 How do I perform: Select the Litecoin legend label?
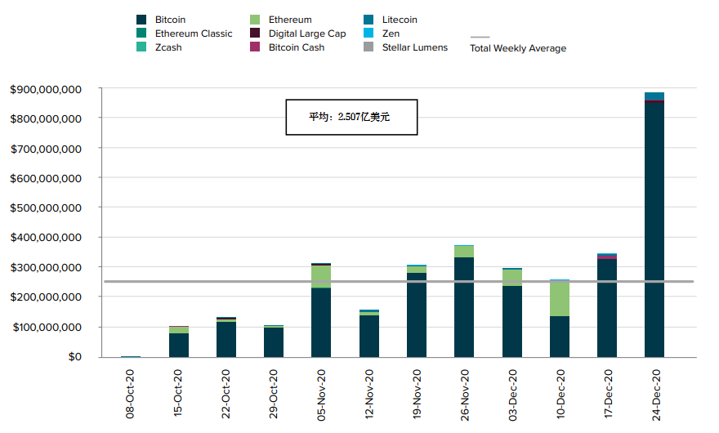[x=400, y=20]
